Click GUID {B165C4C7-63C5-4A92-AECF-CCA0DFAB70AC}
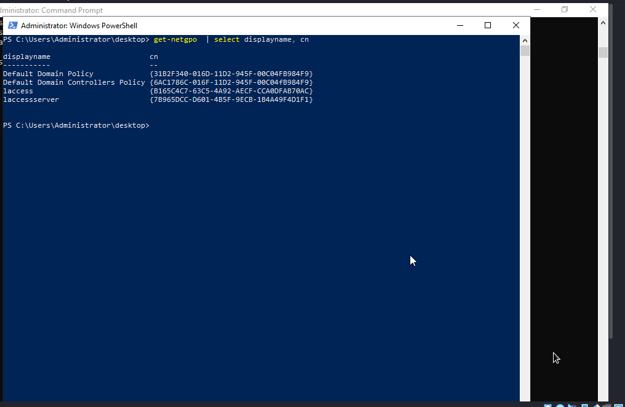This screenshot has width=625, height=407. [231, 91]
